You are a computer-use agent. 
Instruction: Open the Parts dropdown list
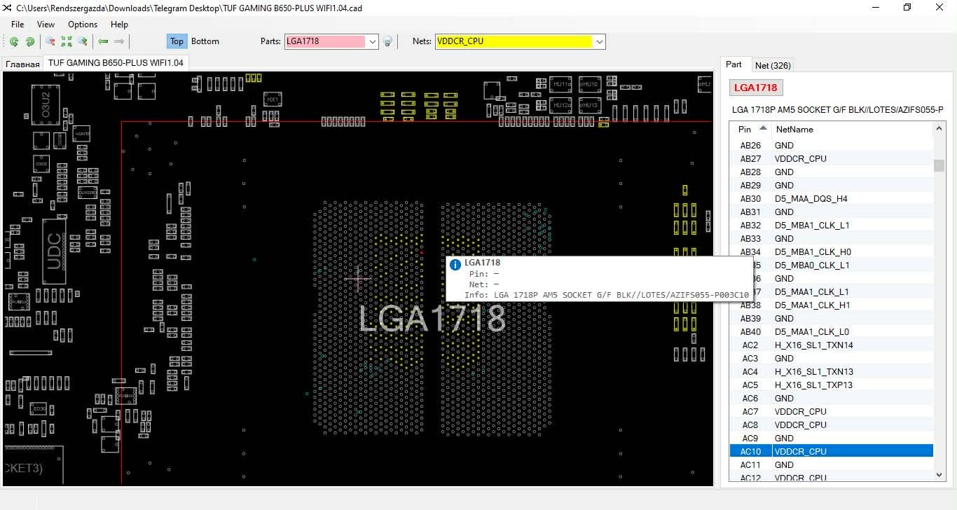373,41
